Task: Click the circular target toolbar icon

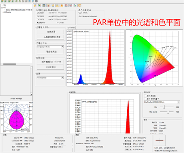Action: (x=66, y=6)
